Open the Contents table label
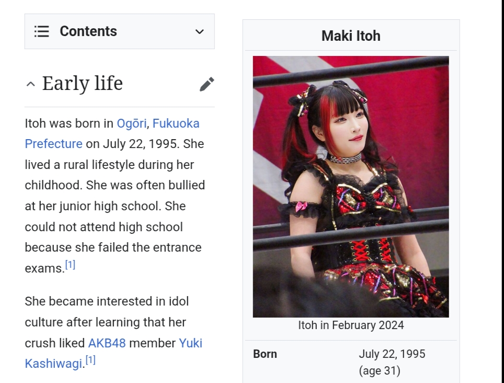The height and width of the screenshot is (383, 504). pyautogui.click(x=88, y=31)
